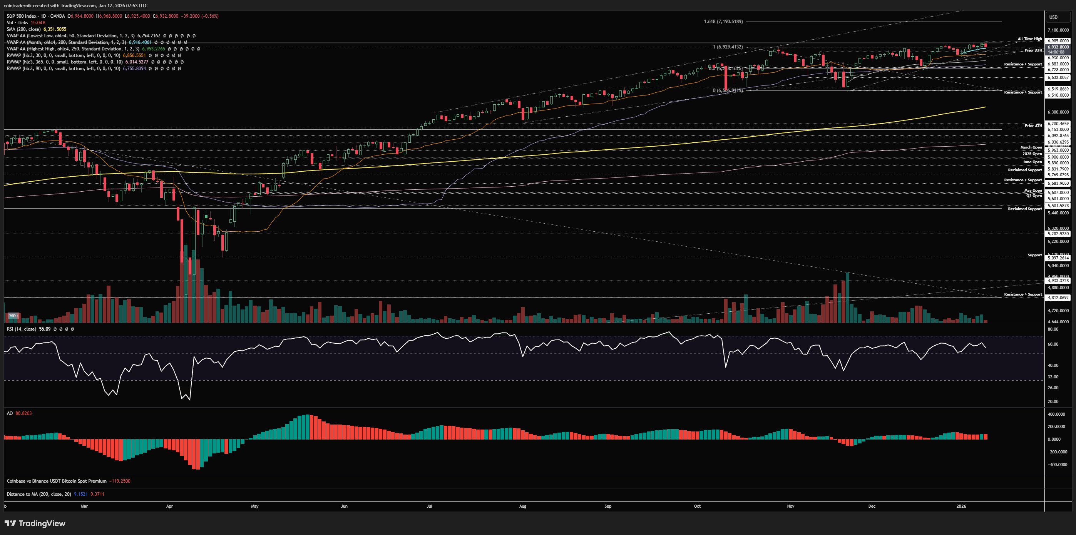Click the Distance to MA indicator legend
Image resolution: width=1076 pixels, height=535 pixels.
pos(39,494)
